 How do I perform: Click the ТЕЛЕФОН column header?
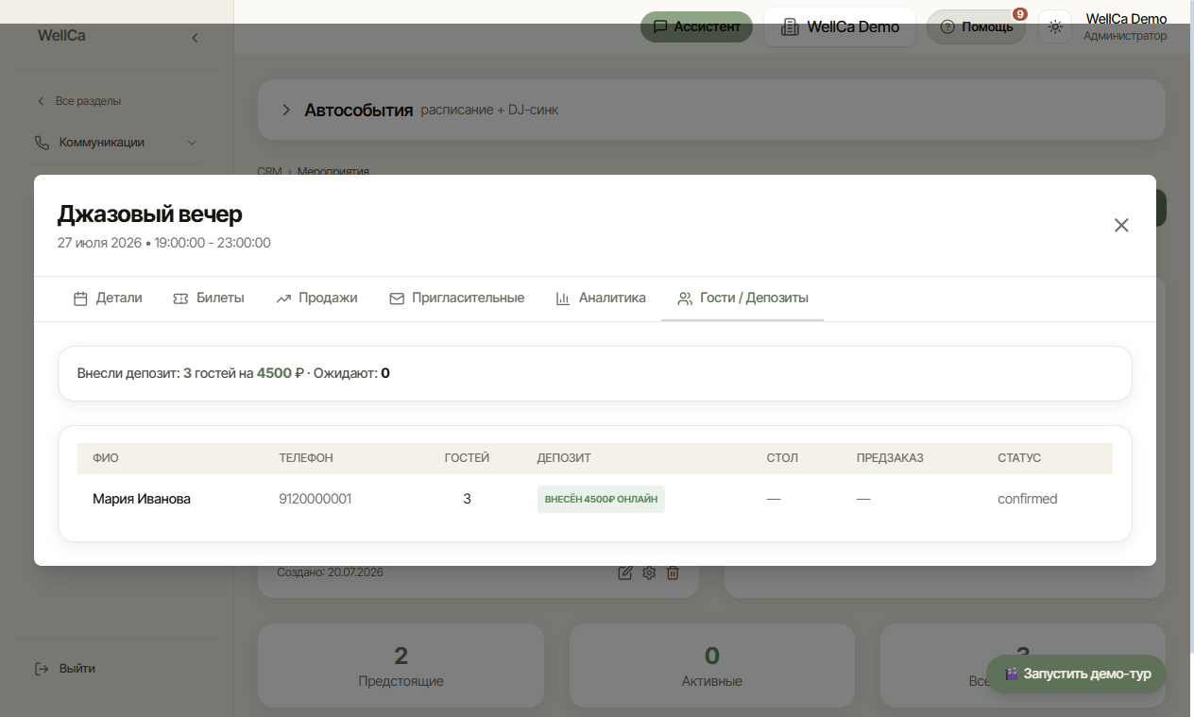(x=306, y=458)
